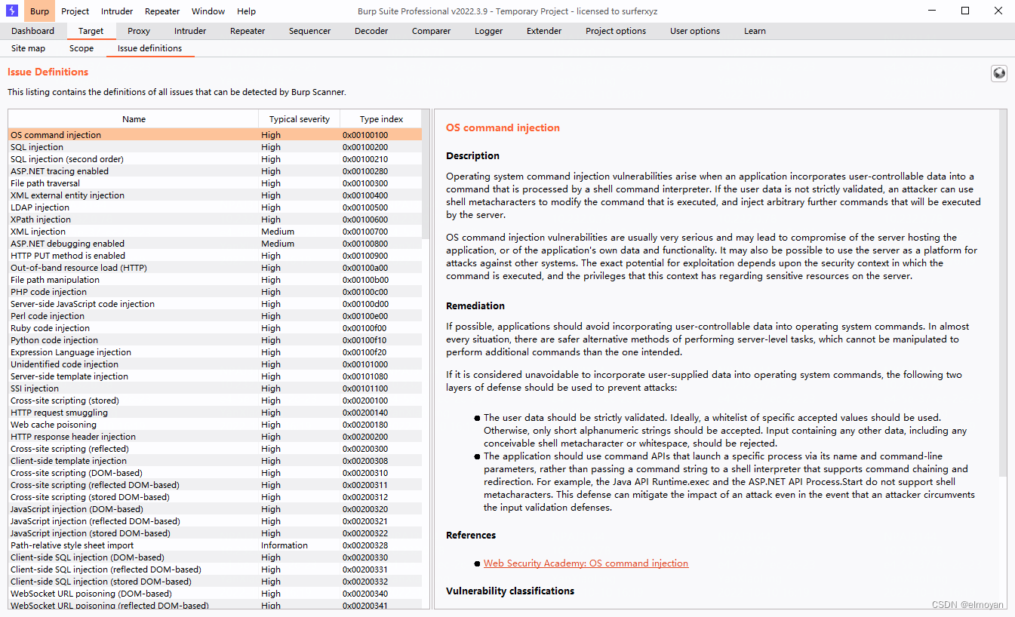Viewport: 1015px width, 617px height.
Task: Switch to the Decoder tab
Action: tap(371, 31)
